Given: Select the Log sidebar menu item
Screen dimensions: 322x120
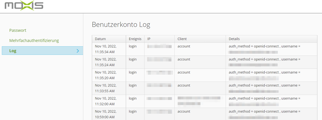Looking at the screenshot, I should point(13,51).
